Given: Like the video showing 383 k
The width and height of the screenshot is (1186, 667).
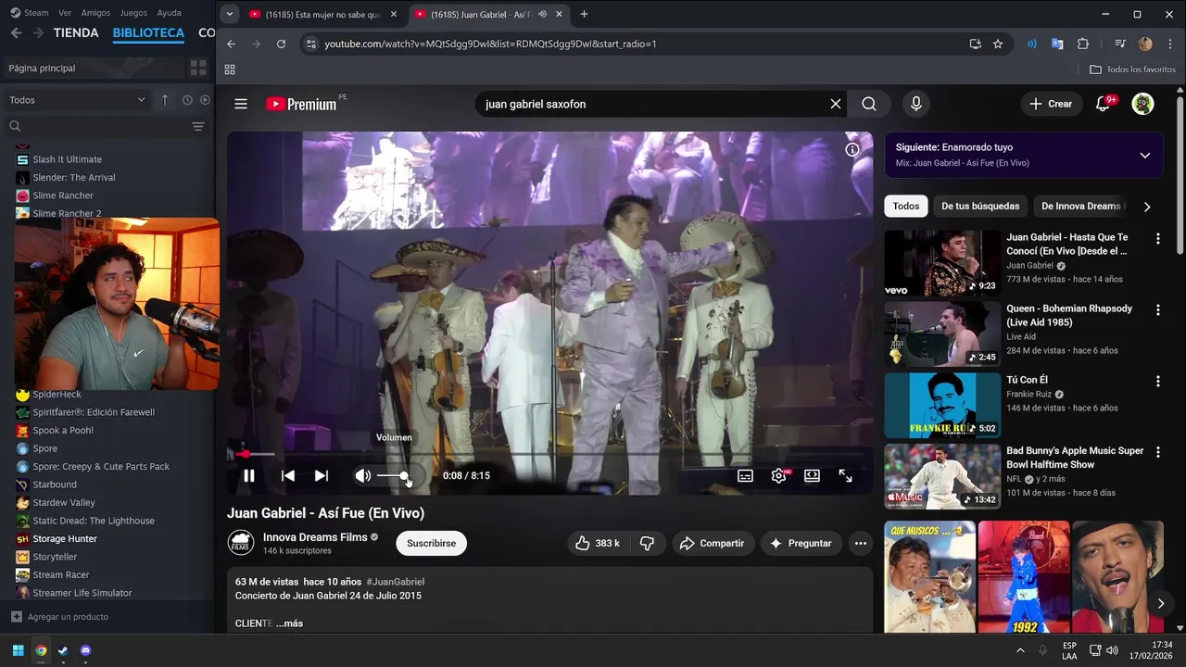Looking at the screenshot, I should (597, 543).
